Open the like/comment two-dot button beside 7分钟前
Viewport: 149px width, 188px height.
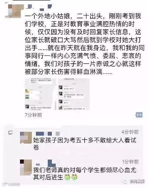[139, 115]
